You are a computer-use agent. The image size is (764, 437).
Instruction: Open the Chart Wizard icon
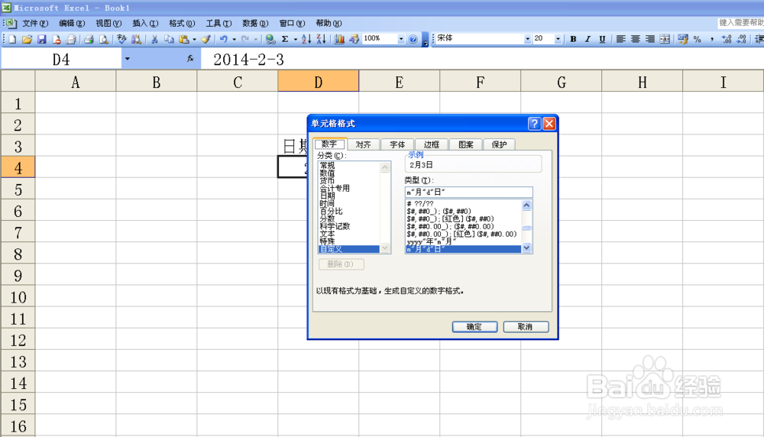340,40
